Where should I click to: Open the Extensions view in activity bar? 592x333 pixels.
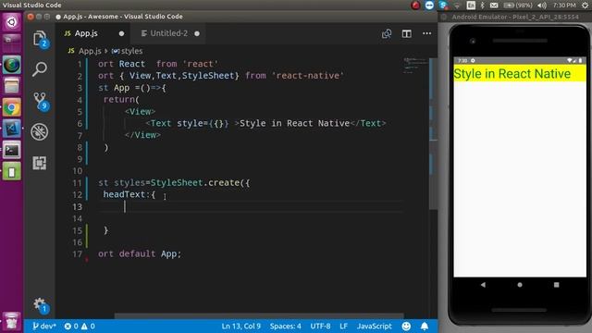pos(40,163)
